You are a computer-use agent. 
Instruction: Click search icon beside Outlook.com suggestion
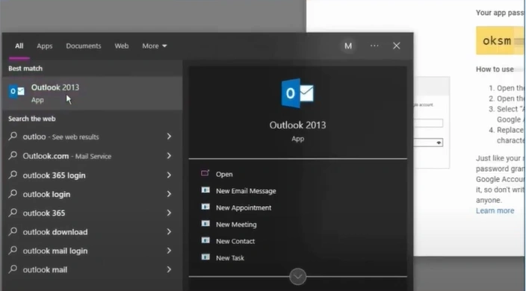[13, 155]
